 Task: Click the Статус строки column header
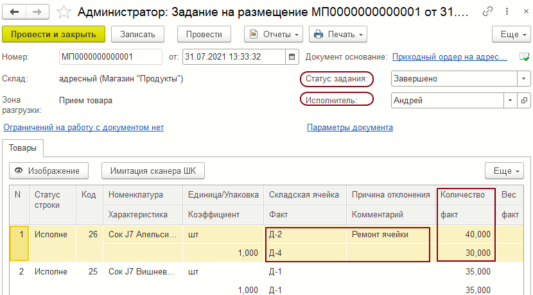pyautogui.click(x=53, y=205)
